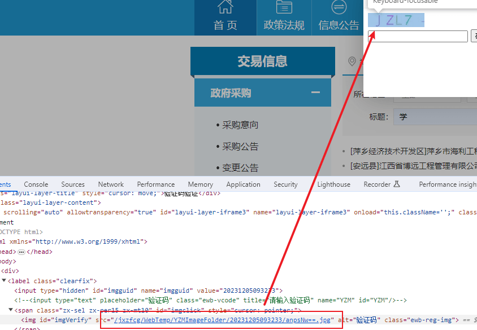This screenshot has height=330, width=477.
Task: Open 采购意向 in the sidebar
Action: click(240, 125)
